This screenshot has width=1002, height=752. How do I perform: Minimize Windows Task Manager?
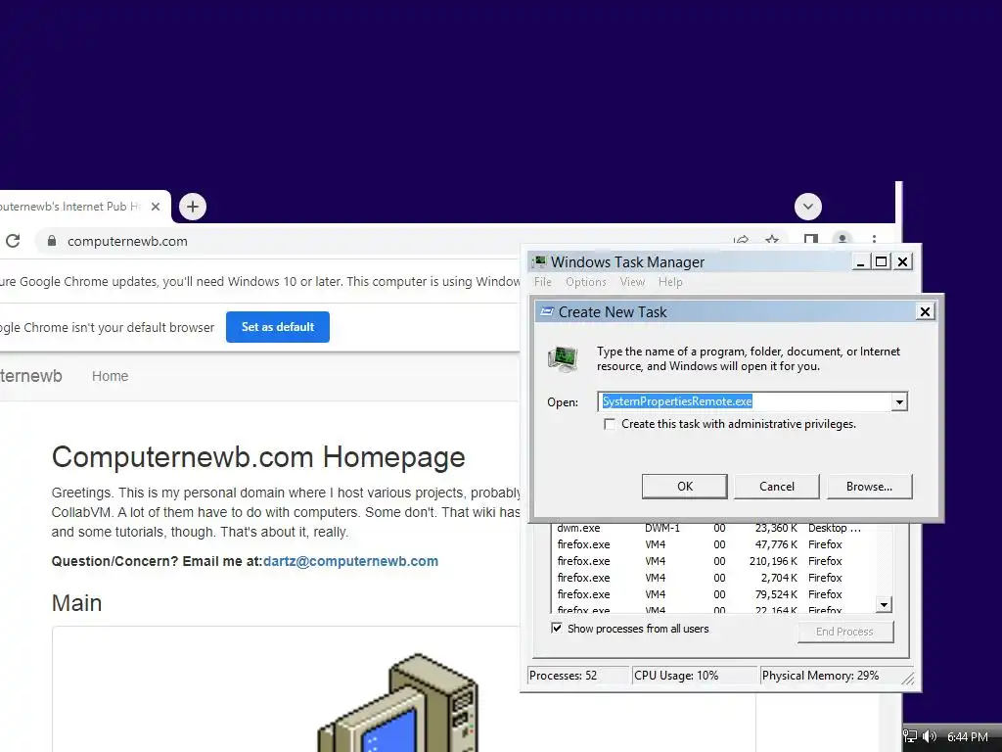pyautogui.click(x=860, y=261)
